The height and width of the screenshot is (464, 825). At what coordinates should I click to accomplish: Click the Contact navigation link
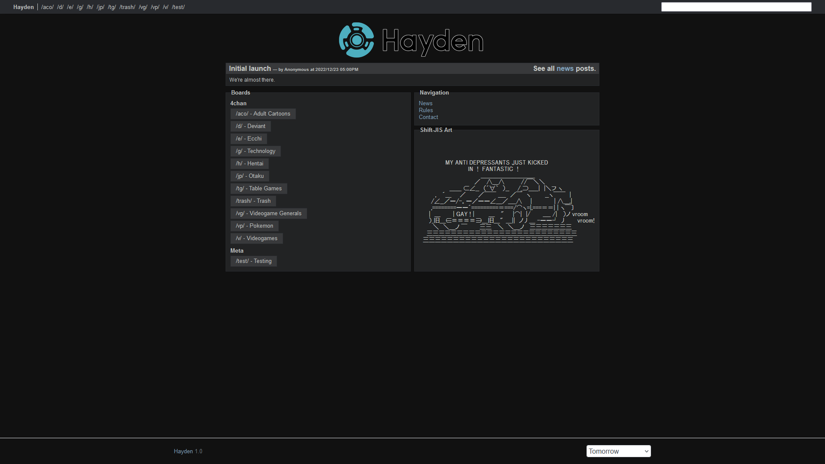pyautogui.click(x=428, y=117)
